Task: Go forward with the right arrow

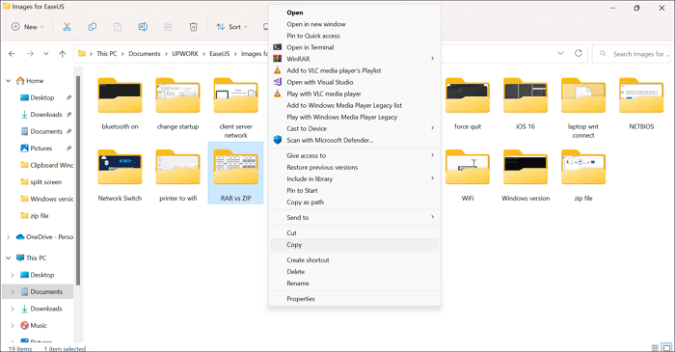Action: [30, 54]
